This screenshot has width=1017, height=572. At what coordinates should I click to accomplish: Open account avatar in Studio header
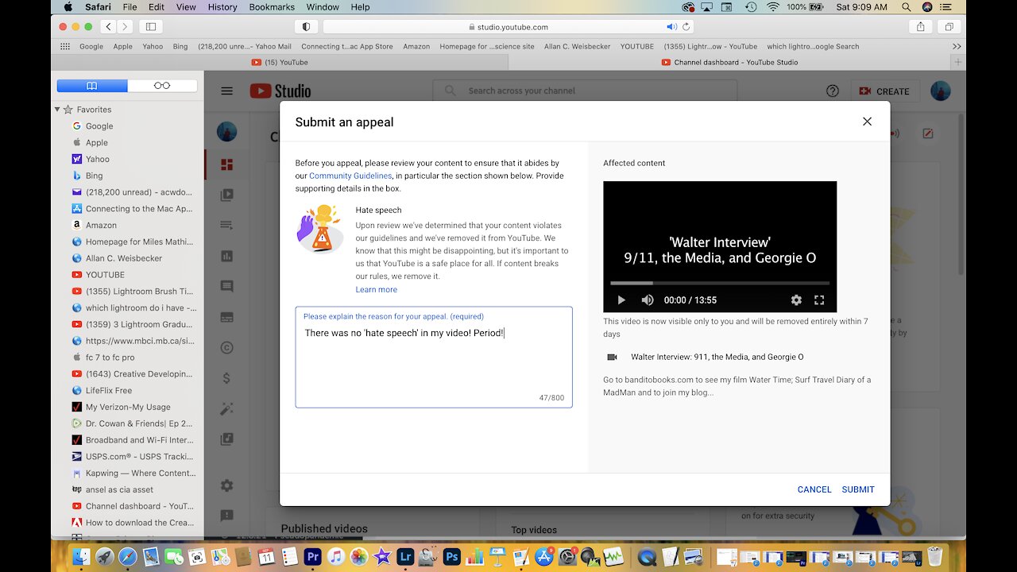pyautogui.click(x=941, y=91)
